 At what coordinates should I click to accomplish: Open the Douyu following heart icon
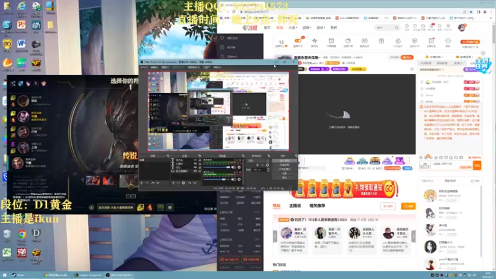pyautogui.click(x=415, y=27)
